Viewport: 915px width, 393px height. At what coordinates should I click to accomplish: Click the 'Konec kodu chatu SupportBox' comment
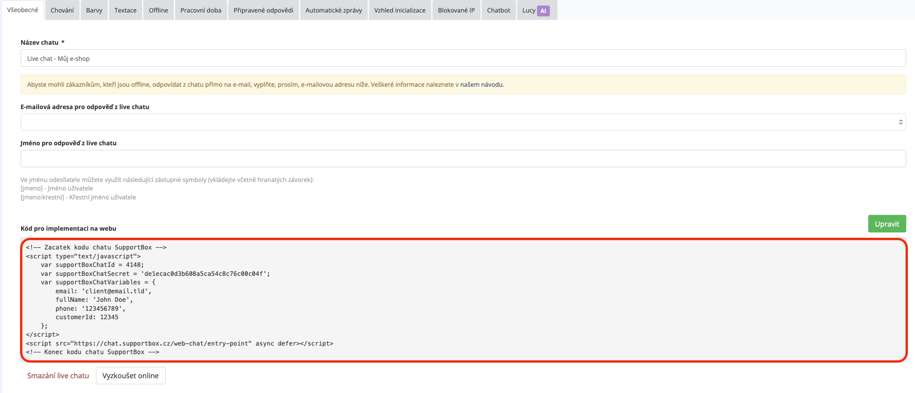(92, 352)
